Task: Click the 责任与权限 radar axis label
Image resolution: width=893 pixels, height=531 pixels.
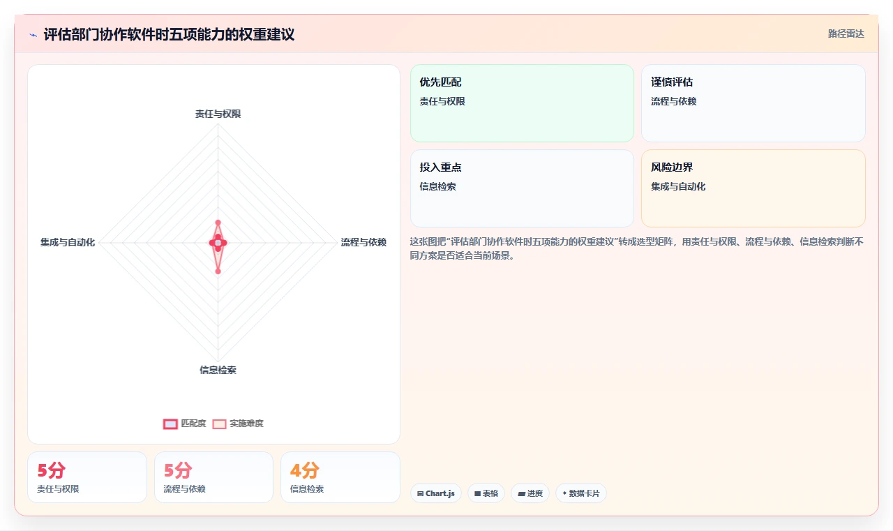Action: tap(218, 114)
